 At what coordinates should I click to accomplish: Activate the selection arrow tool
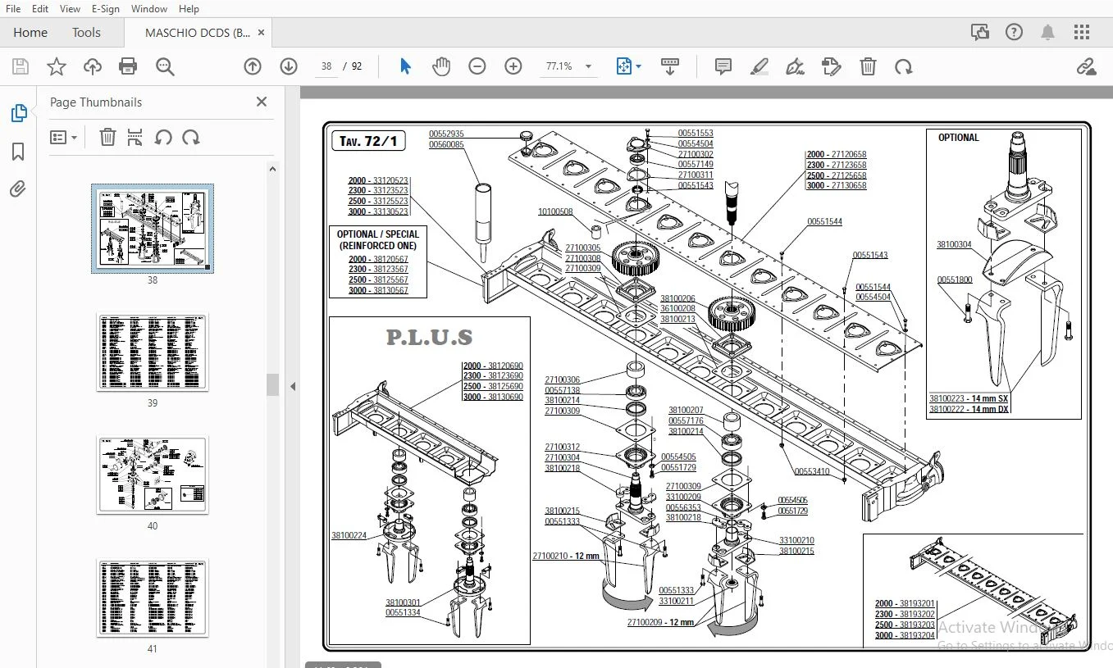point(405,66)
